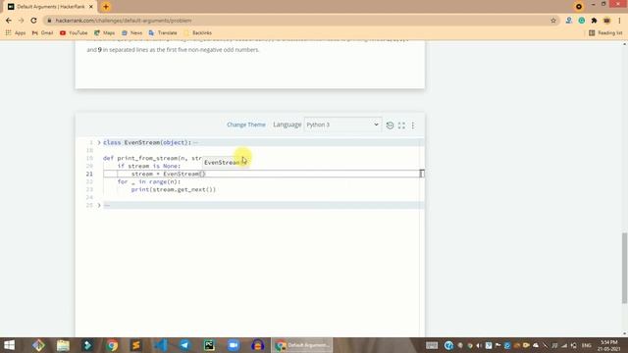
Task: Click the Change Theme link
Action: pos(246,125)
